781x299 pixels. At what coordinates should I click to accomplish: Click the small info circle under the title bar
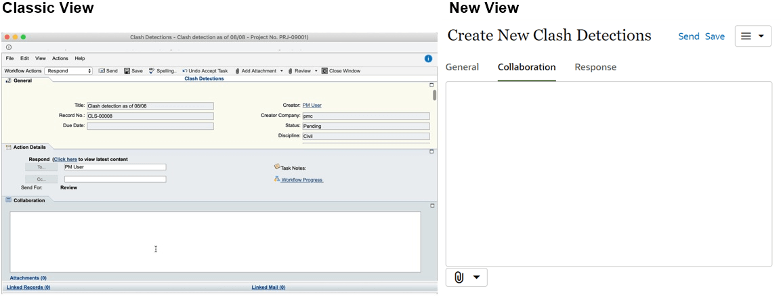[x=9, y=47]
